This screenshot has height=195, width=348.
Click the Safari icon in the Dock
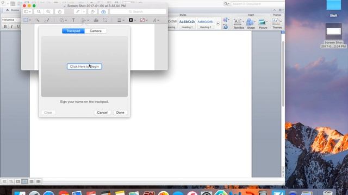tap(48, 193)
